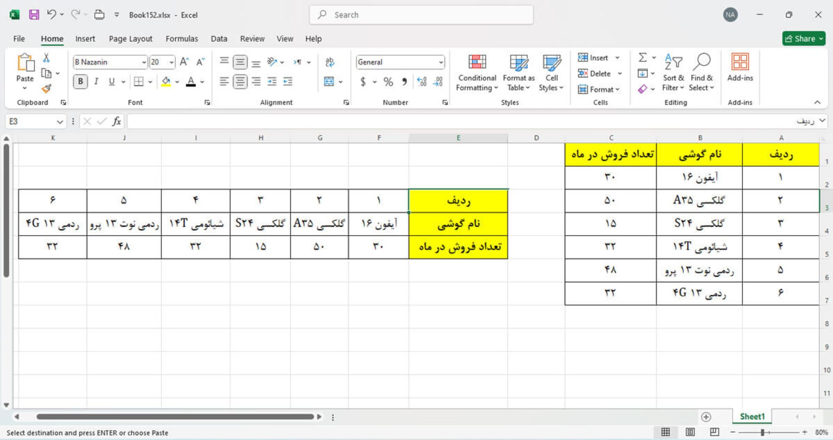Apply Accounting dollar format
The height and width of the screenshot is (440, 833).
point(363,82)
